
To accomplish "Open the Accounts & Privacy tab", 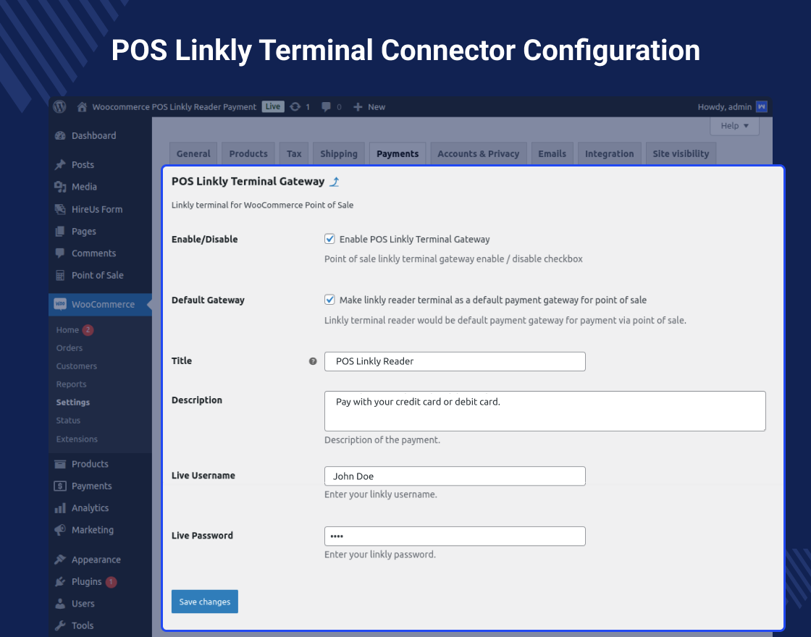I will click(x=478, y=153).
